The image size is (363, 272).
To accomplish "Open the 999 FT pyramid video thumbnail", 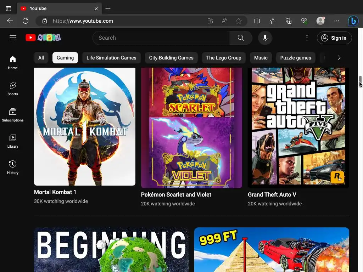I will pos(272,250).
